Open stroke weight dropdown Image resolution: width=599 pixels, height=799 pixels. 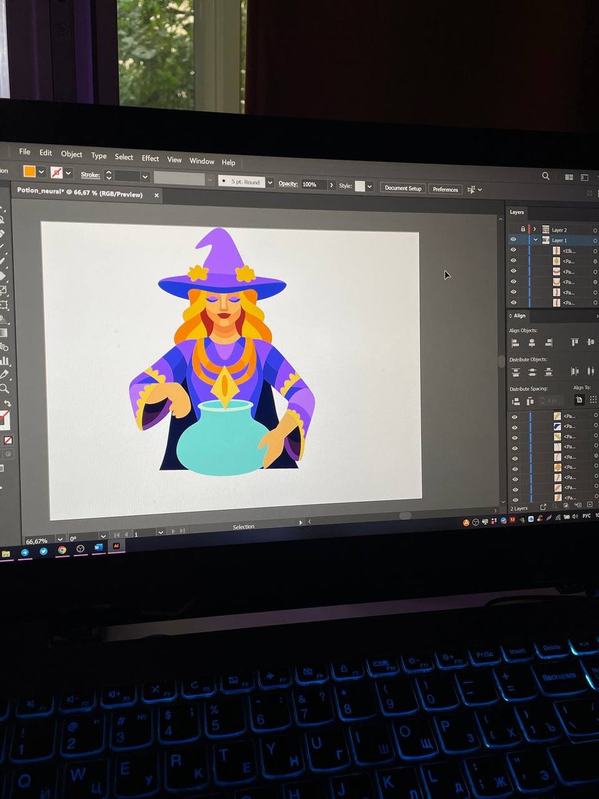(x=144, y=176)
